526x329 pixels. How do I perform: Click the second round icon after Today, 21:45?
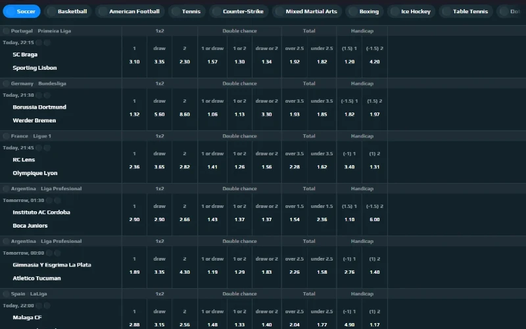[x=47, y=147]
